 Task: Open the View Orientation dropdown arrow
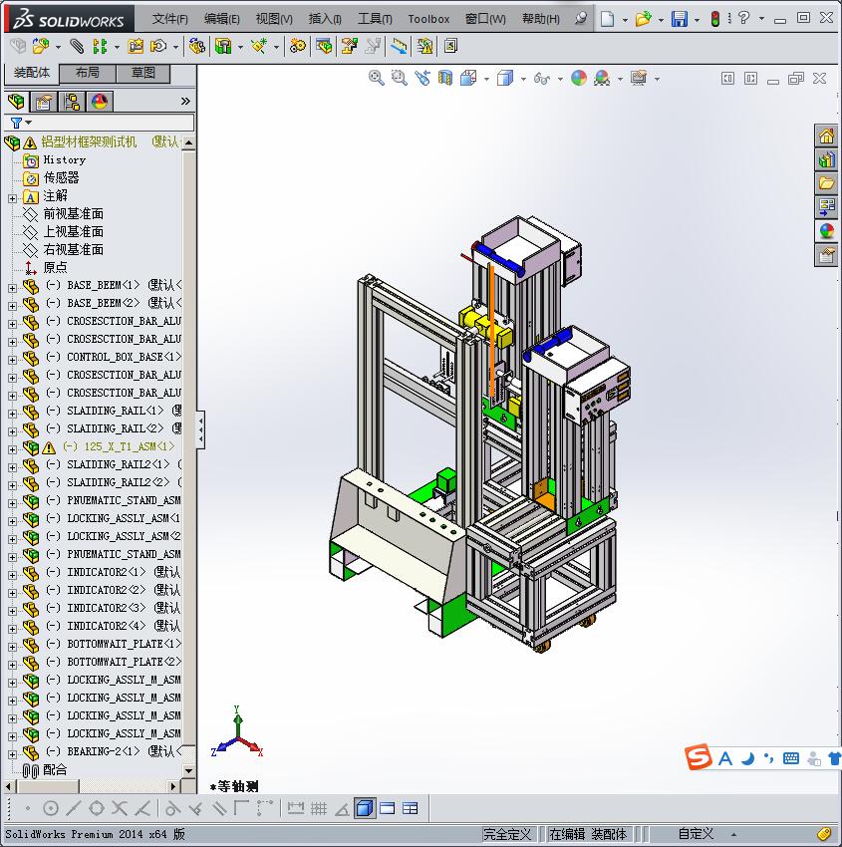click(486, 79)
